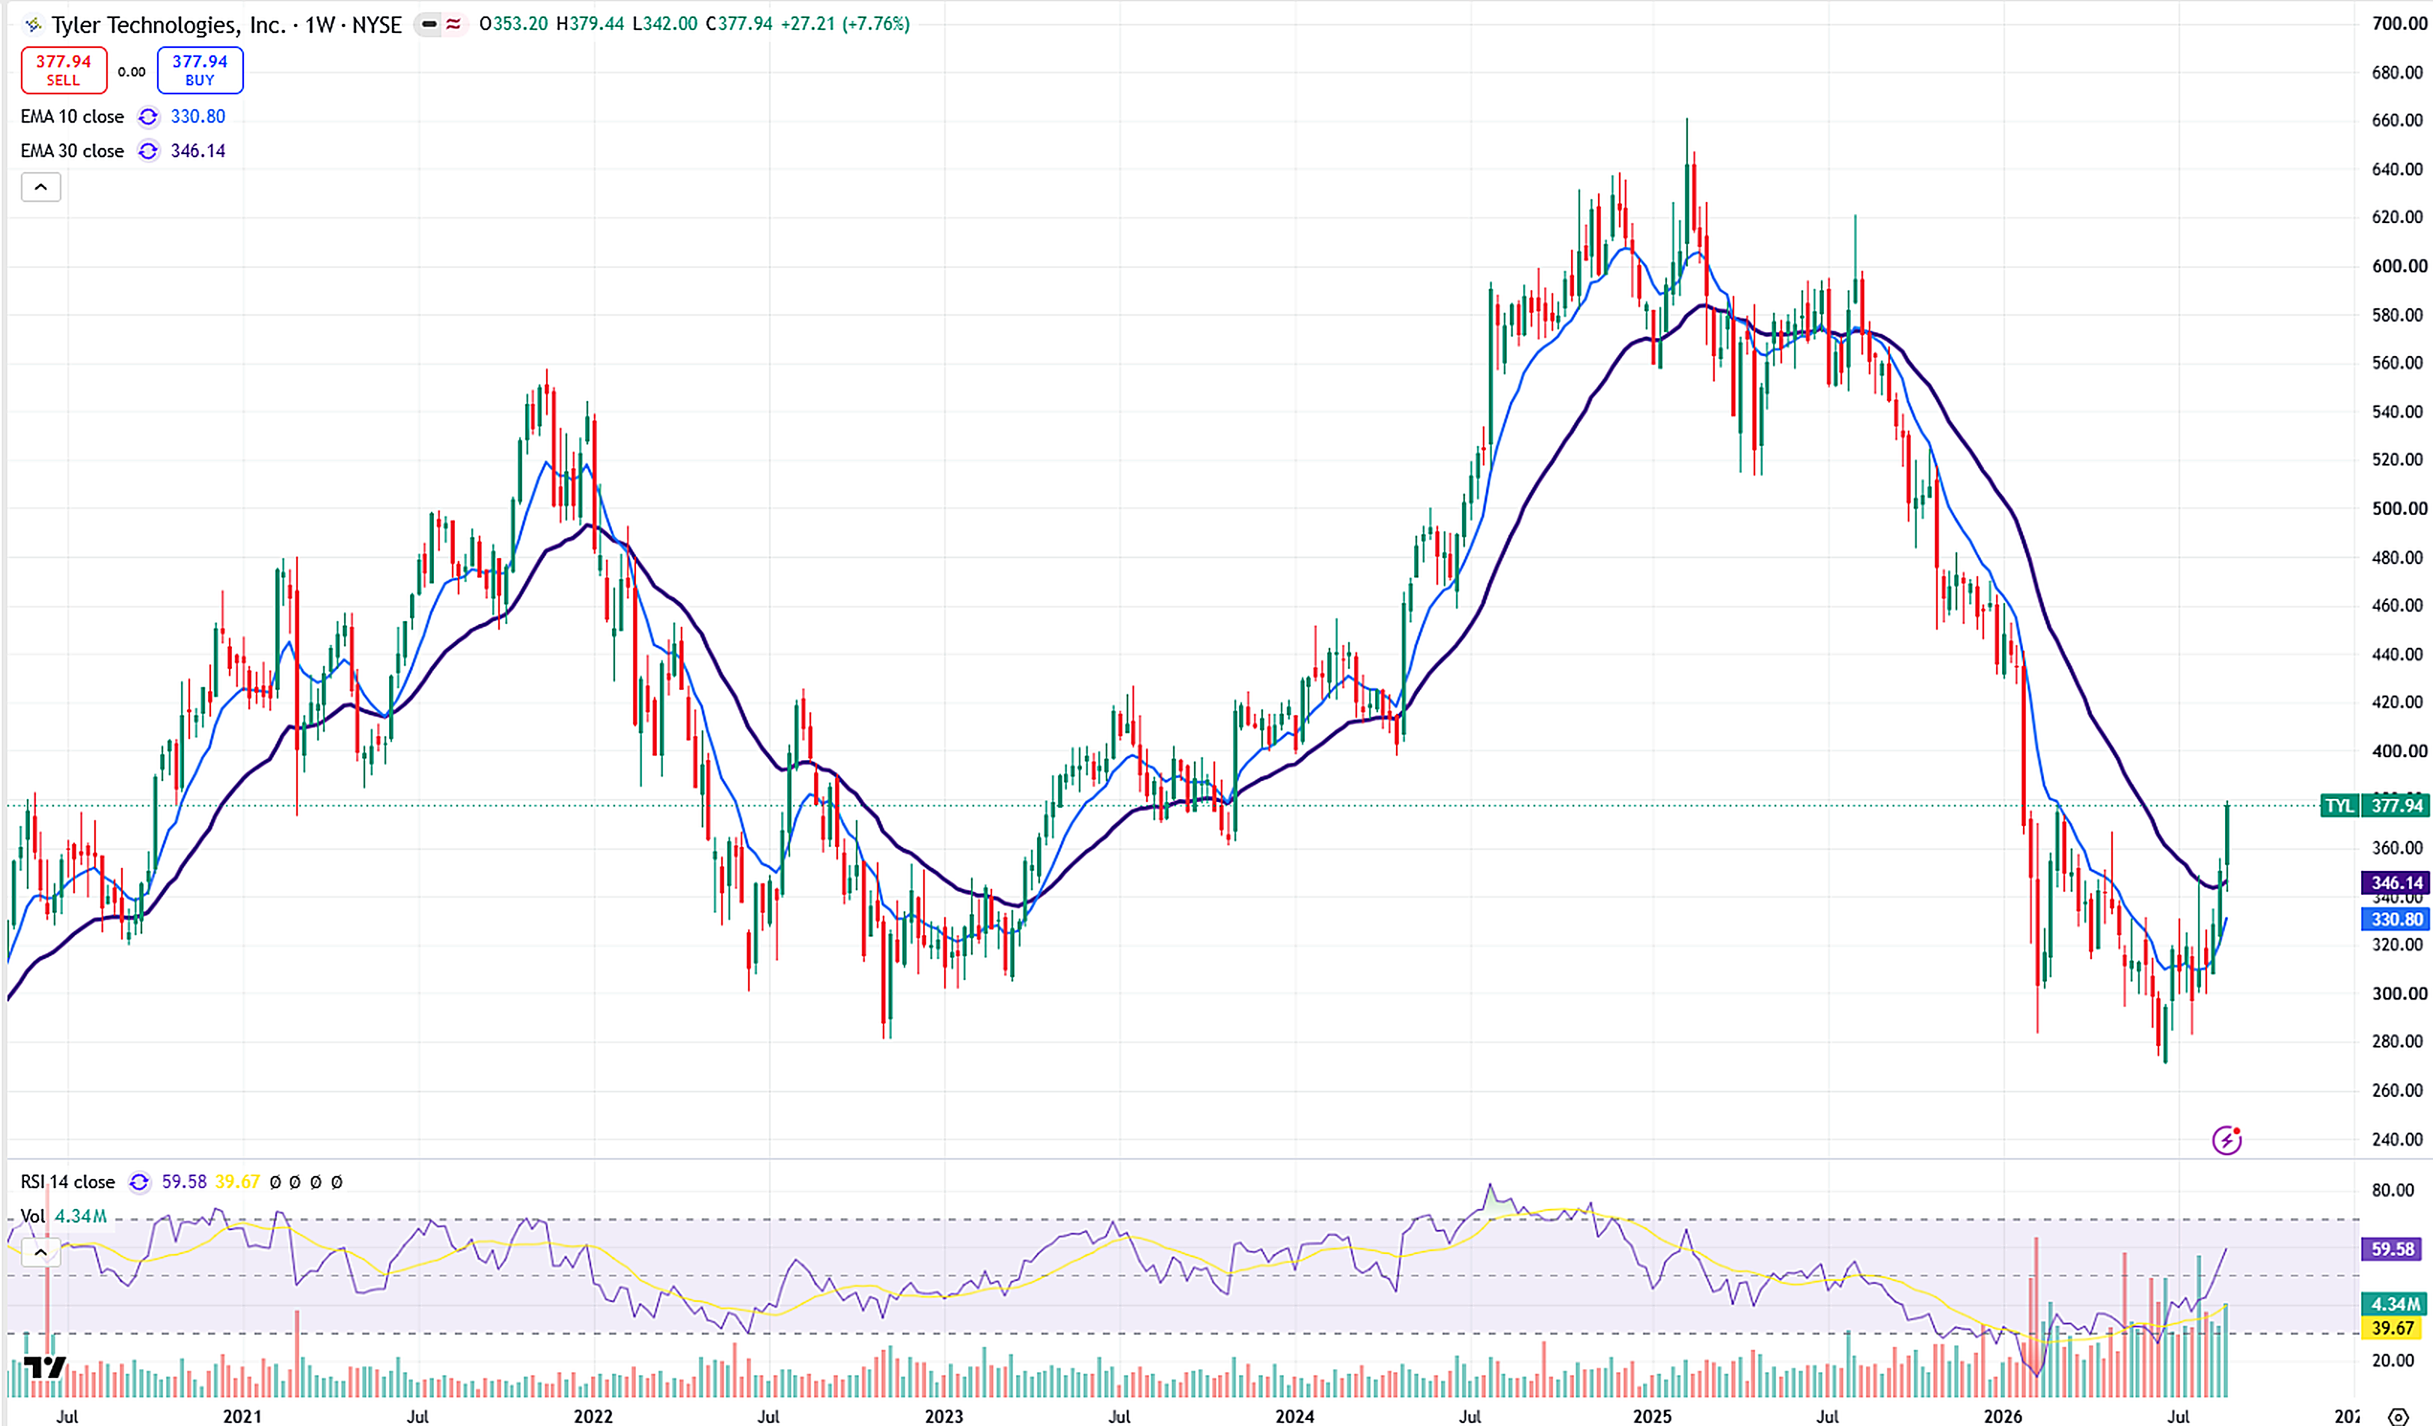The width and height of the screenshot is (2433, 1426).
Task: Click the refresh icon next to EMA 30
Action: [147, 150]
